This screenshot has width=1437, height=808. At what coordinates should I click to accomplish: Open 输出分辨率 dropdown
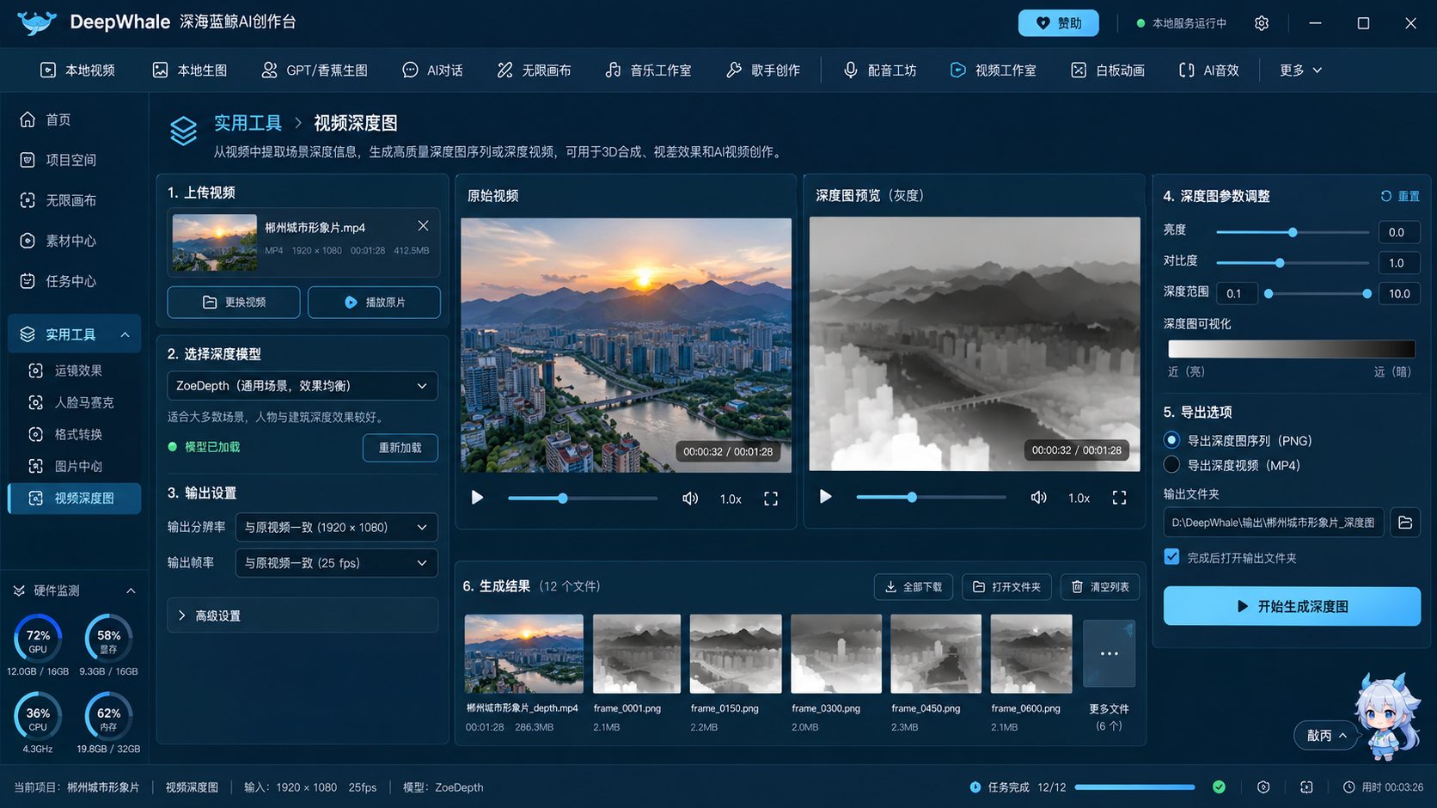tap(336, 527)
